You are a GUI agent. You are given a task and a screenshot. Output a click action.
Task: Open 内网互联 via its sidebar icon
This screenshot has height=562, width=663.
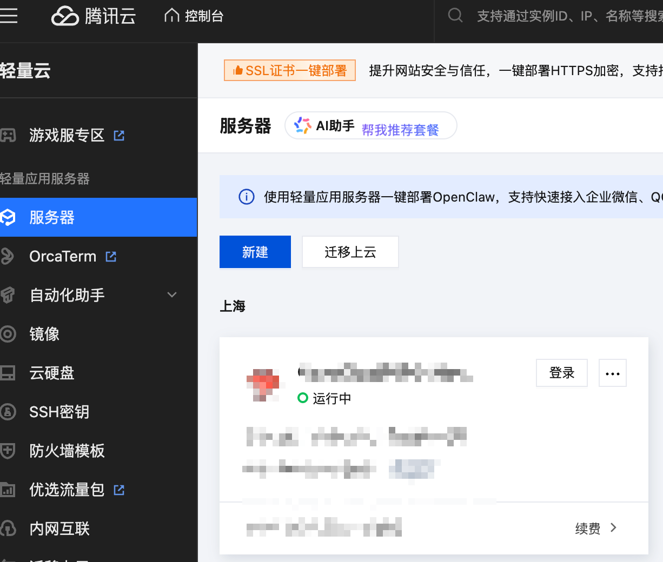[9, 528]
